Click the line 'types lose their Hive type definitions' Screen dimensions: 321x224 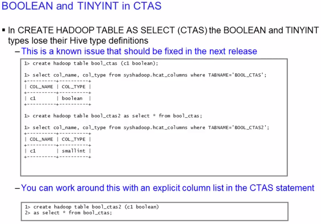tap(78, 41)
